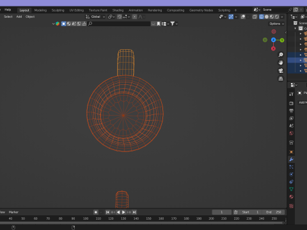Open the Collection properties tab

point(291,142)
